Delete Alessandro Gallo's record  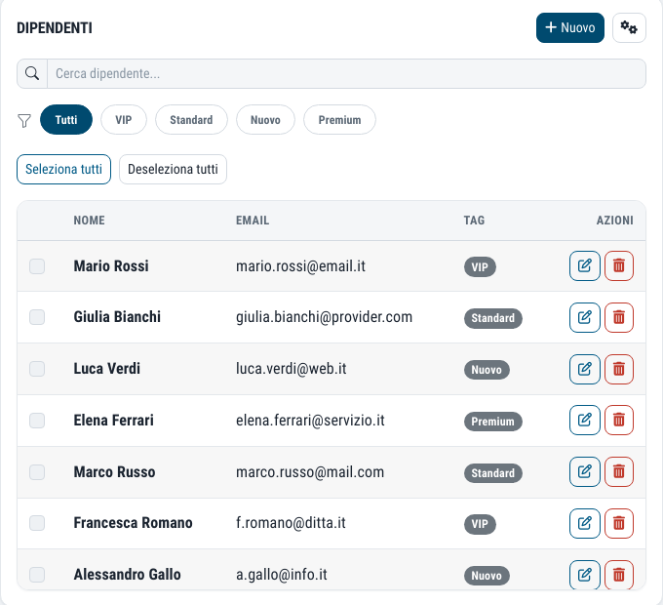[x=618, y=575]
